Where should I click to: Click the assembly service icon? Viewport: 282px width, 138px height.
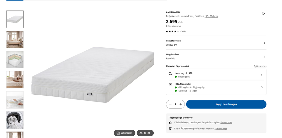pos(170,129)
